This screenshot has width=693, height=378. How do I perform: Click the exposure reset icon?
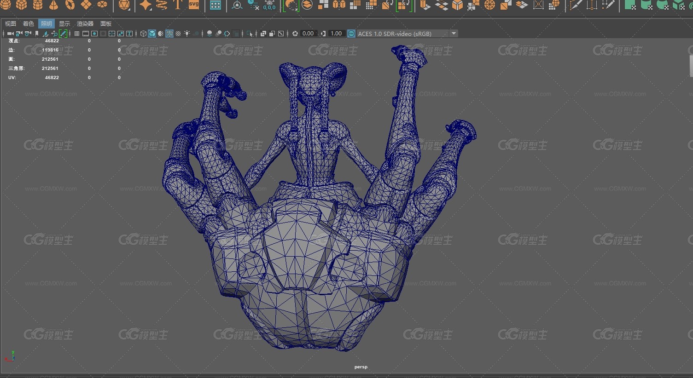click(295, 34)
